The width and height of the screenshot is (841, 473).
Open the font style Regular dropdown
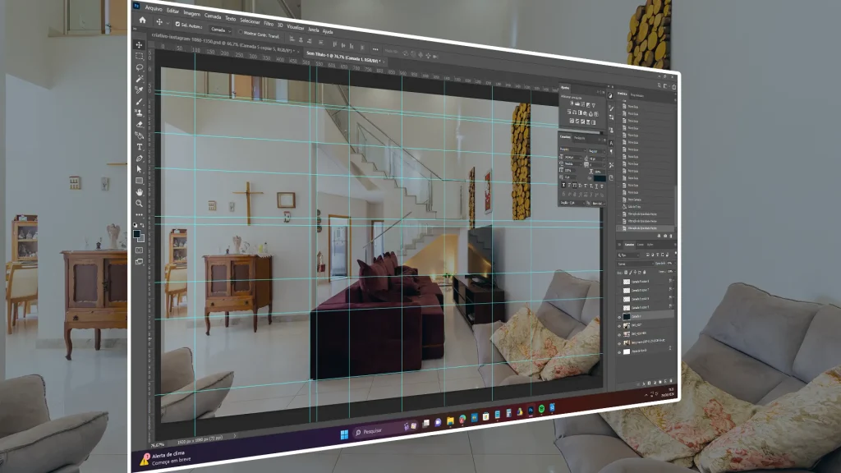pos(596,152)
